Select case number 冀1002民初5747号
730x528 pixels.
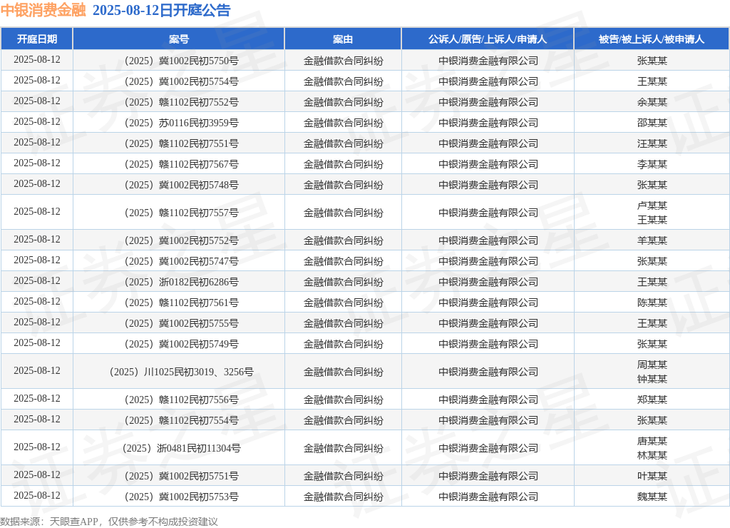pos(182,261)
